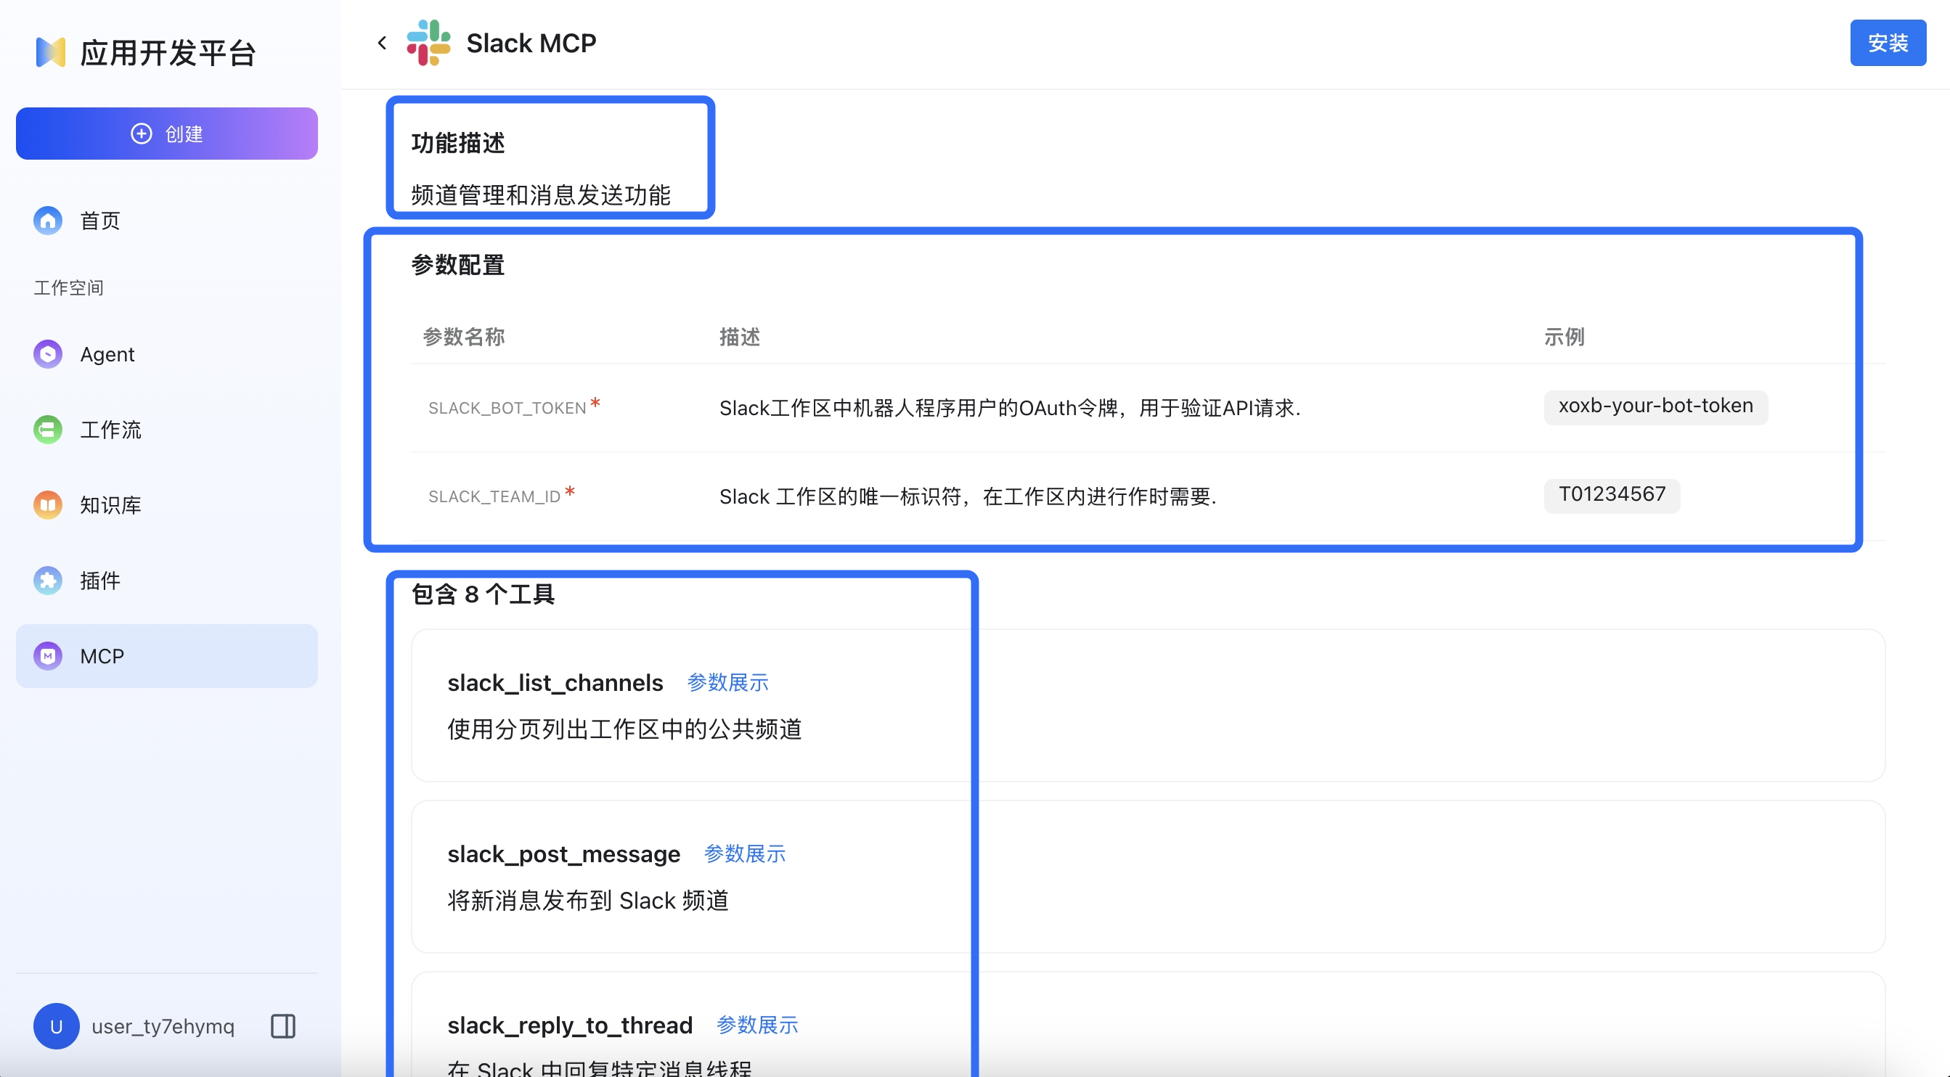Click the xoxb-your-bot-token example value
1950x1077 pixels.
pyautogui.click(x=1655, y=406)
